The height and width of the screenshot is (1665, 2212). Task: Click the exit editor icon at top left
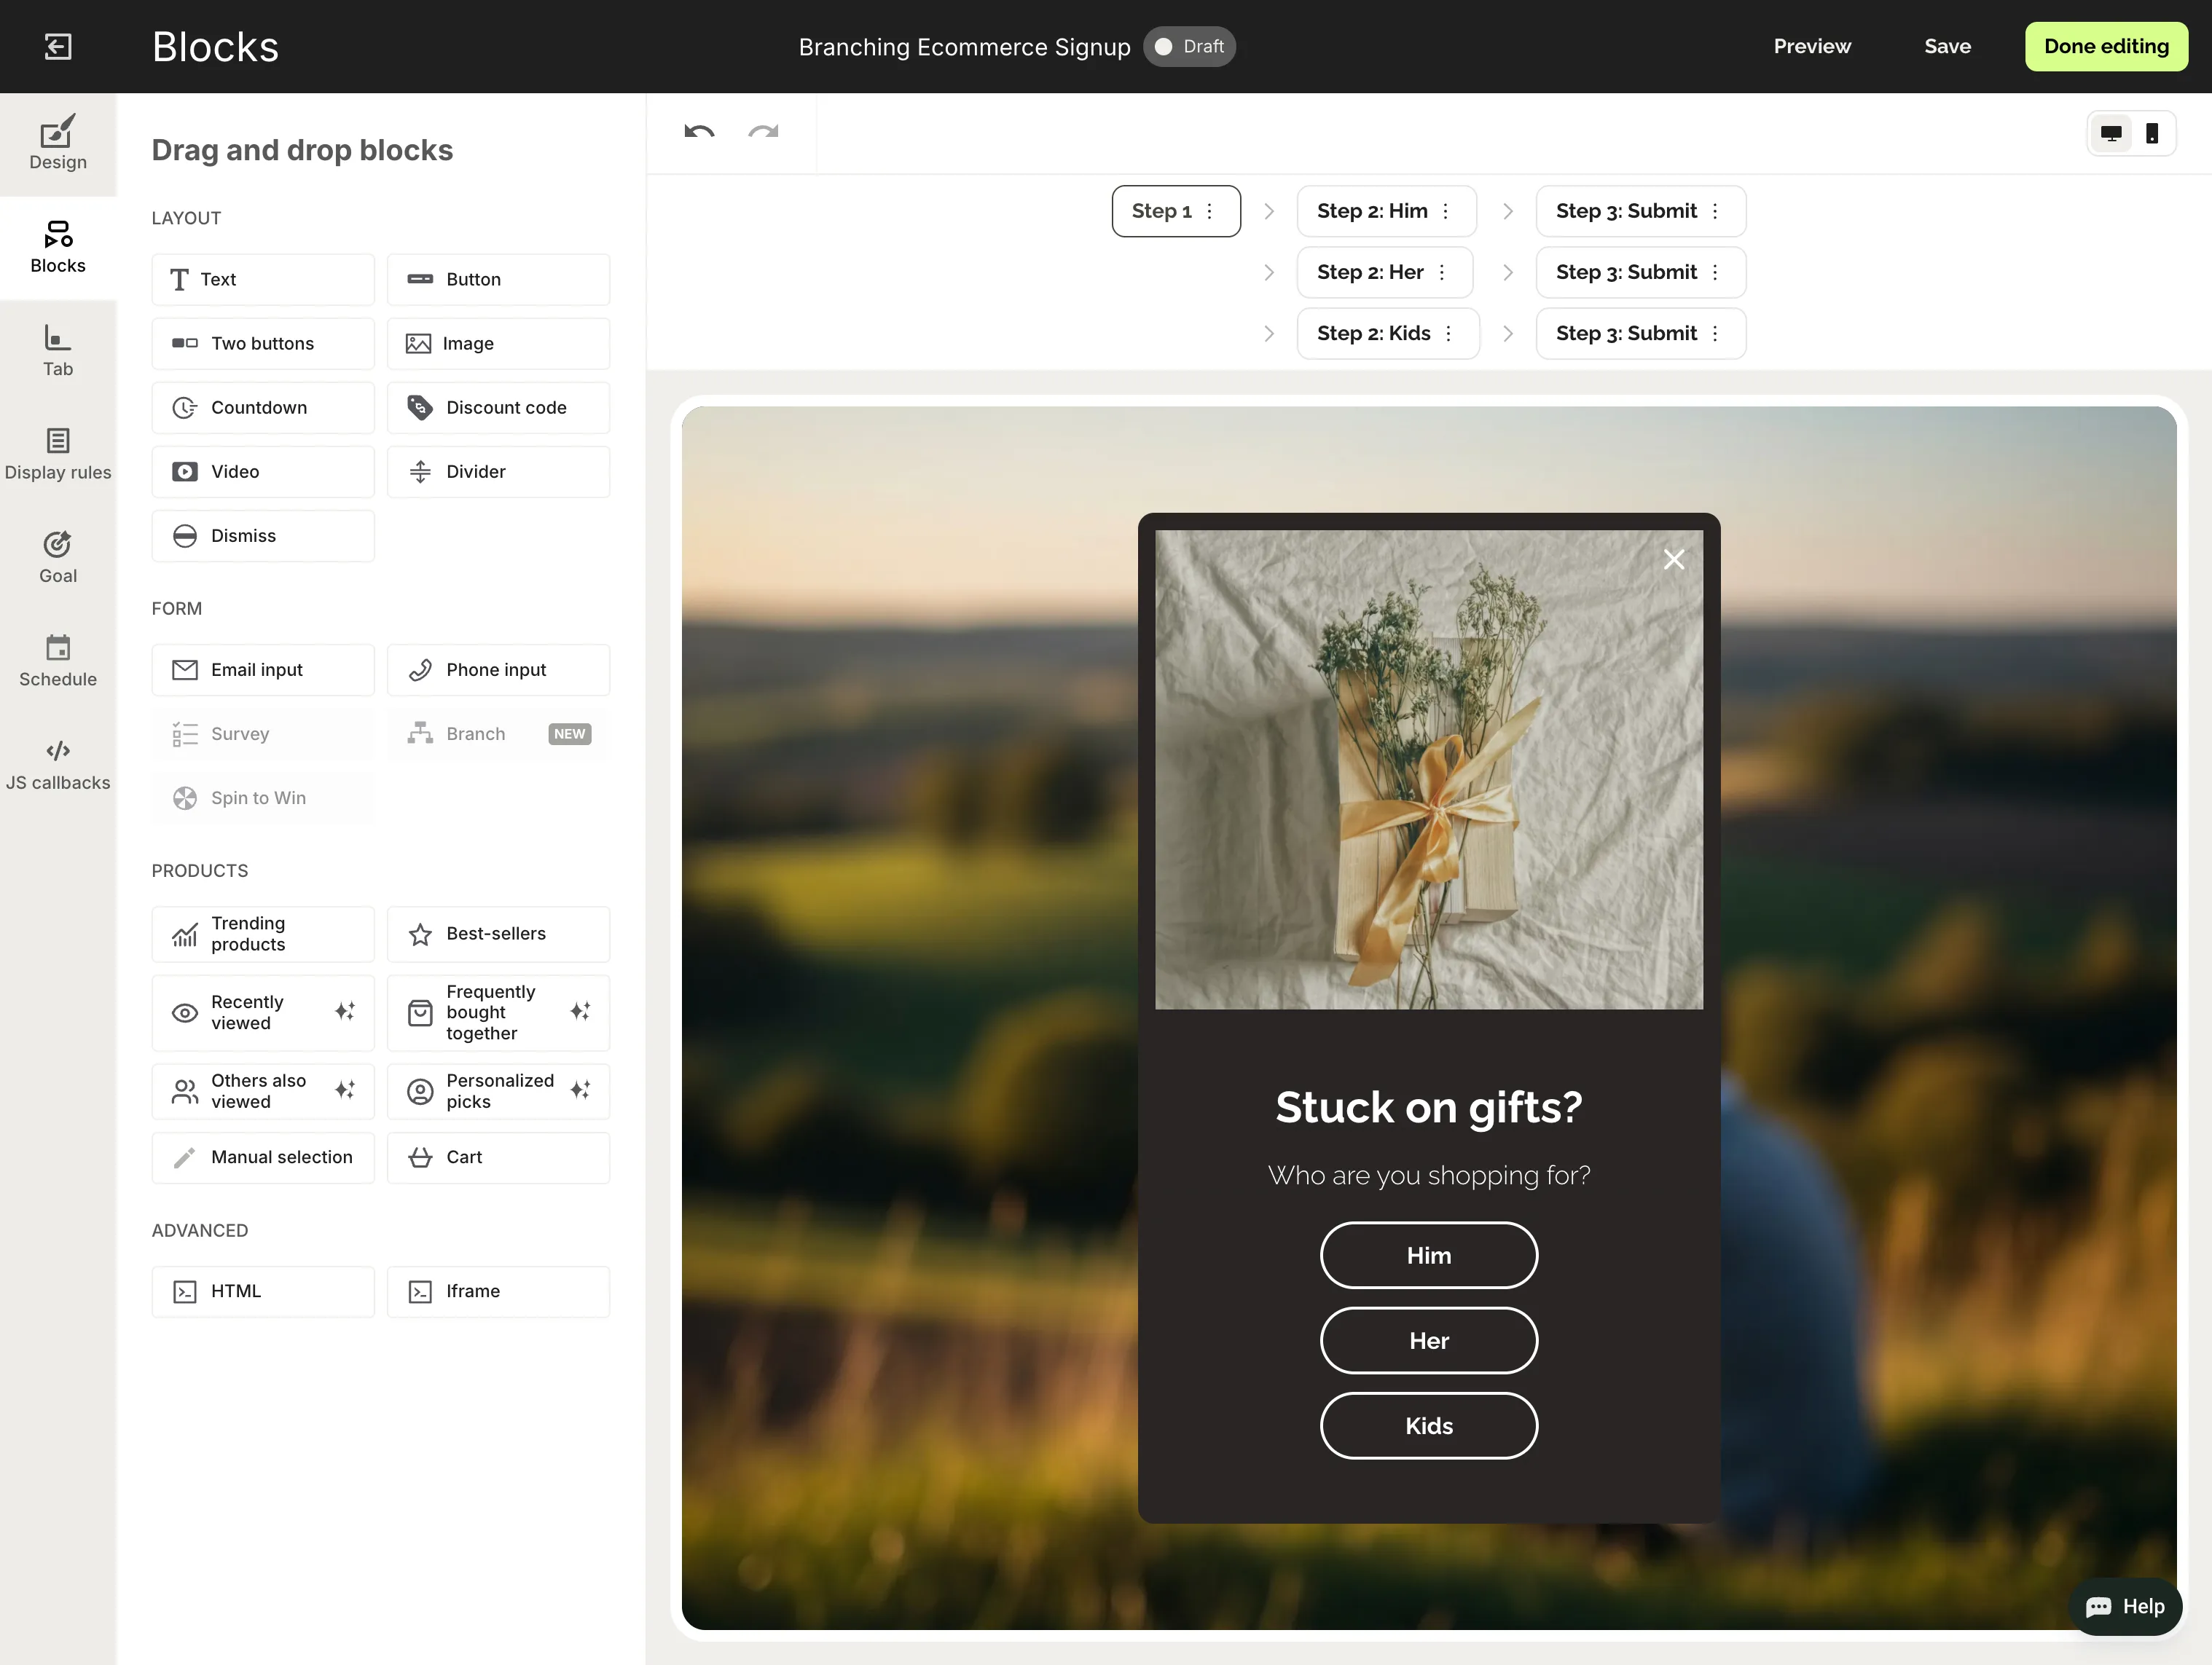coord(58,46)
